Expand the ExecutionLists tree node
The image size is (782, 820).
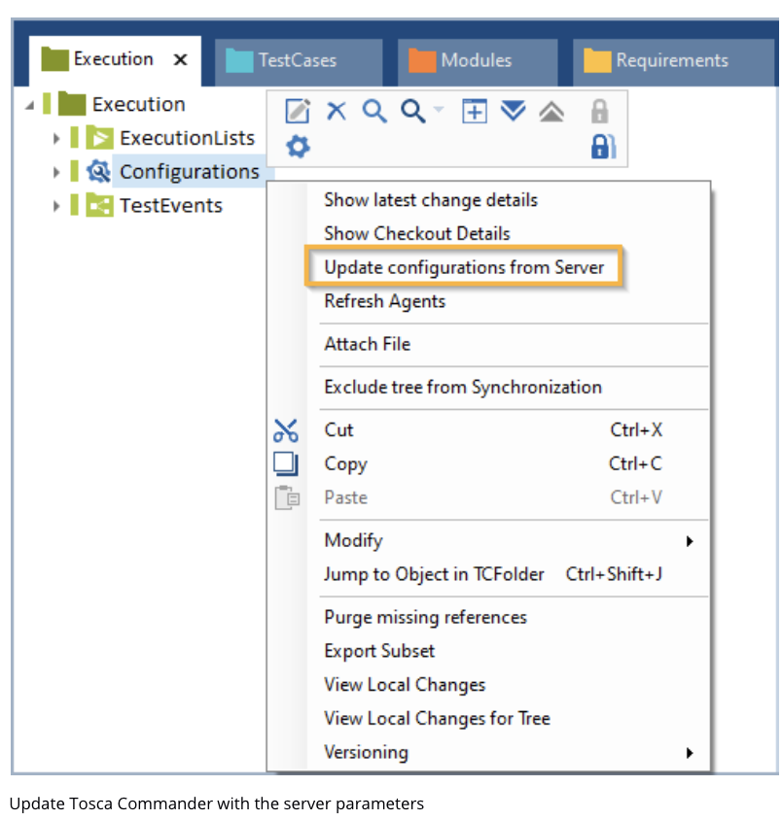56,139
